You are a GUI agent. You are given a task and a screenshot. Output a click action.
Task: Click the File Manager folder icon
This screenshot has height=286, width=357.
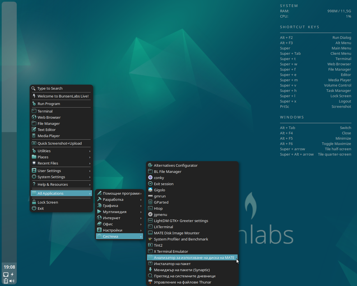pyautogui.click(x=34, y=123)
